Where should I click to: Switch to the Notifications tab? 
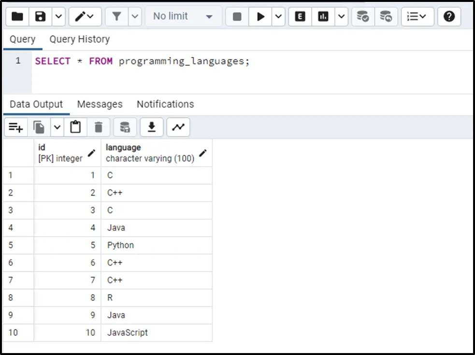165,104
